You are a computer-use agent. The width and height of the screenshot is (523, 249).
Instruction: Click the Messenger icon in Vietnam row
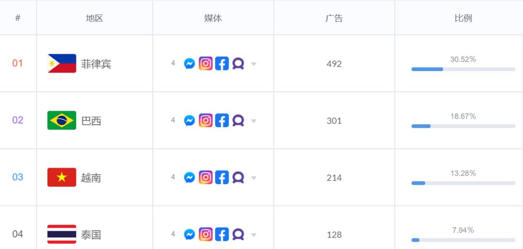189,177
